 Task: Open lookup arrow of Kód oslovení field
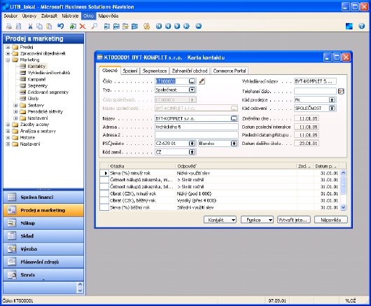point(332,109)
